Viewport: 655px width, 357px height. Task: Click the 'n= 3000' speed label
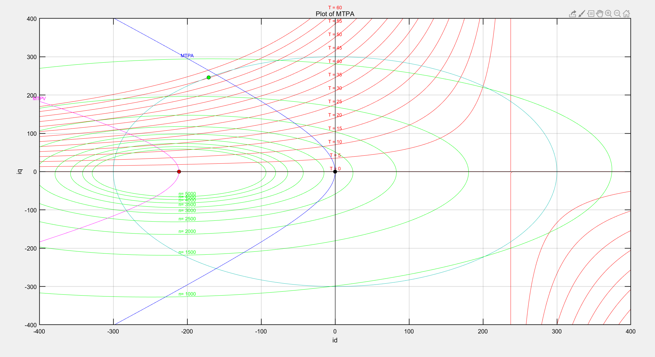(x=187, y=211)
